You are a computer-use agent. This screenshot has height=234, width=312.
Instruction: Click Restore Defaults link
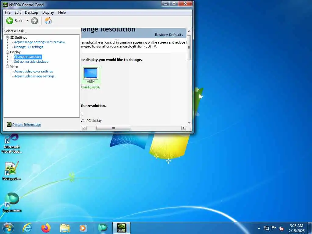pos(169,35)
